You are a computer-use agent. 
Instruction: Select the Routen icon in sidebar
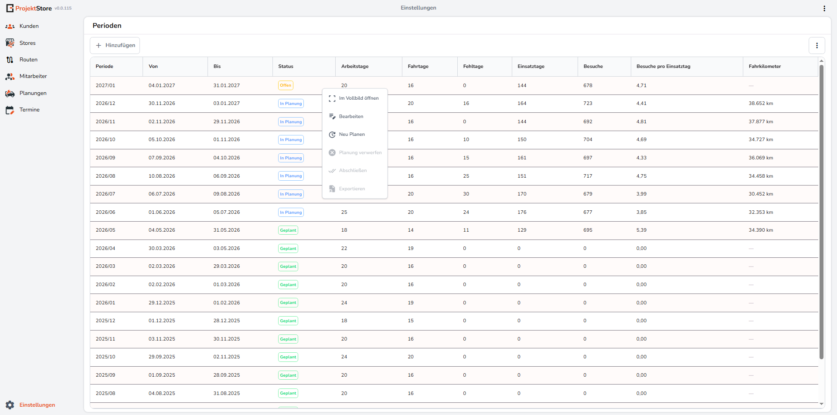click(x=10, y=60)
